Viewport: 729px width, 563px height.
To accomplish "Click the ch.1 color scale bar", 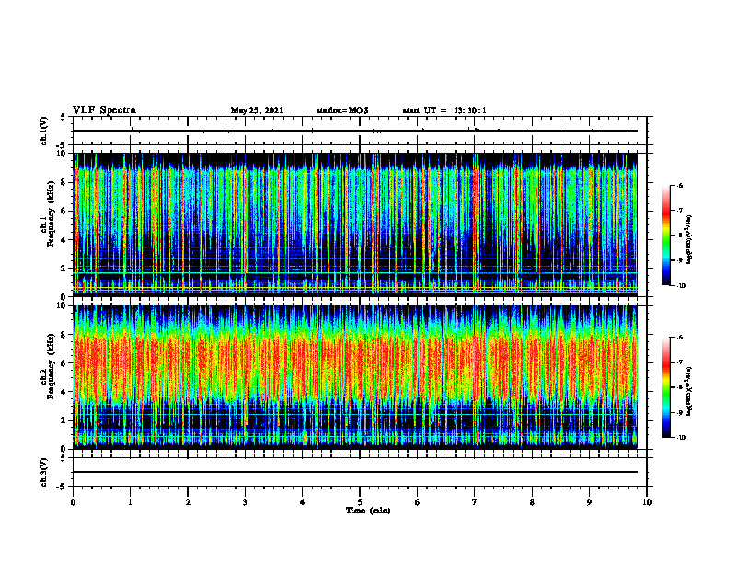I will [666, 236].
